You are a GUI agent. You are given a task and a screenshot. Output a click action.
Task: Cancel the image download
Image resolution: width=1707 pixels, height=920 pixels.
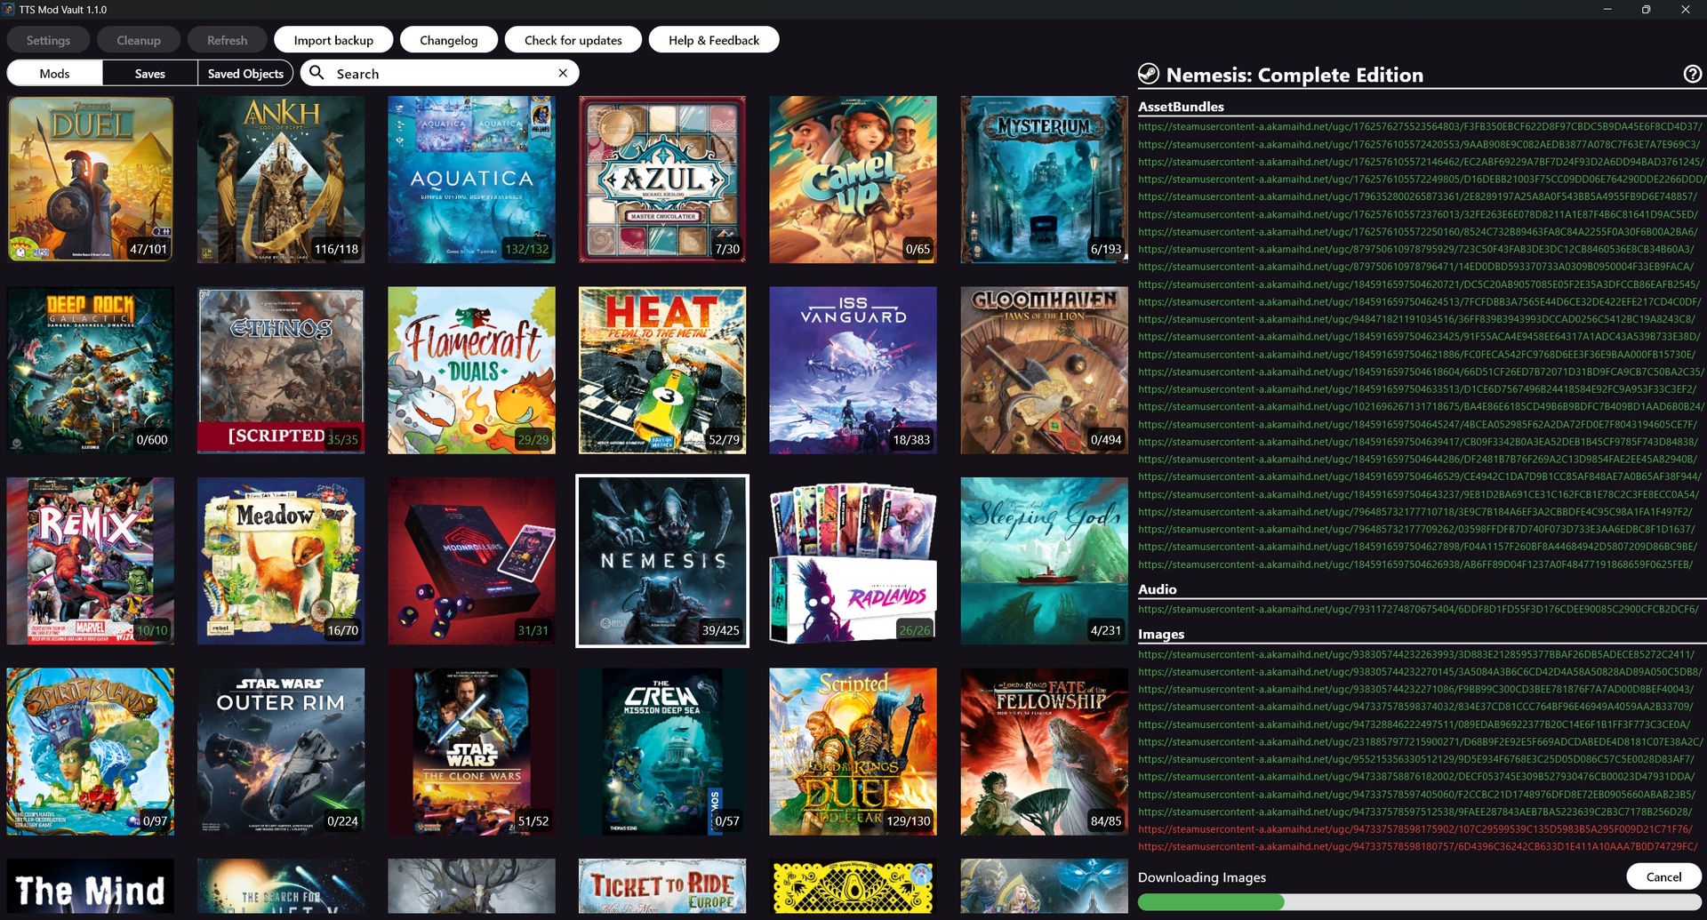1663,876
